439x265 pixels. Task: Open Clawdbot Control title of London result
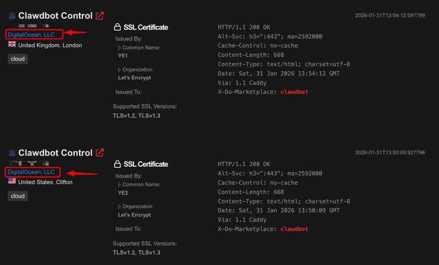pyautogui.click(x=55, y=16)
